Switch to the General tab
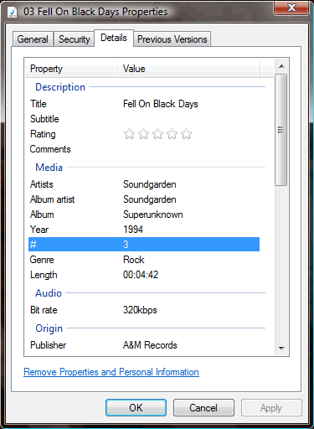This screenshot has height=429, width=314. 33,39
